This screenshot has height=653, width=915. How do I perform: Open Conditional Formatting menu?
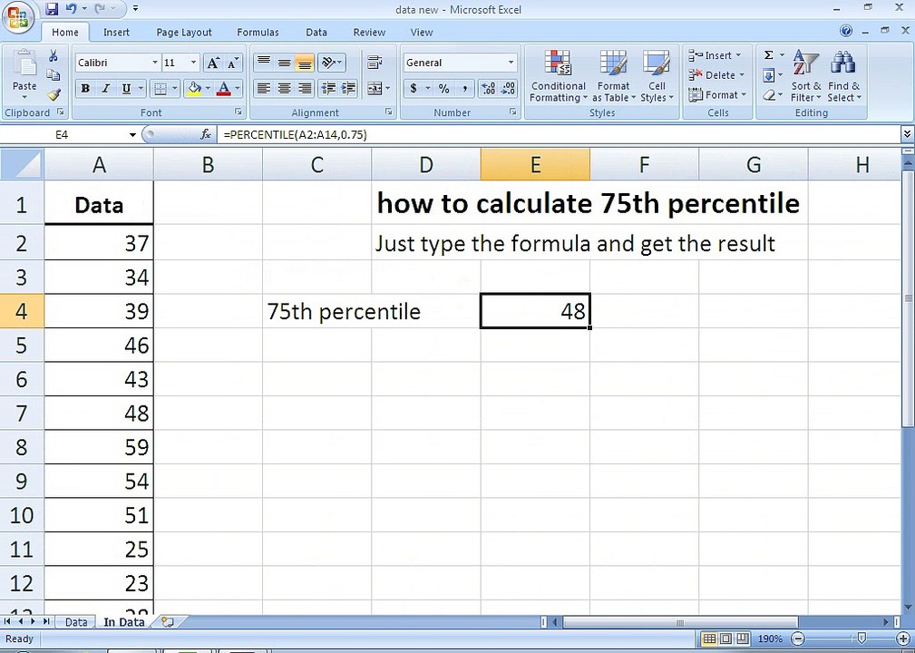tap(558, 76)
